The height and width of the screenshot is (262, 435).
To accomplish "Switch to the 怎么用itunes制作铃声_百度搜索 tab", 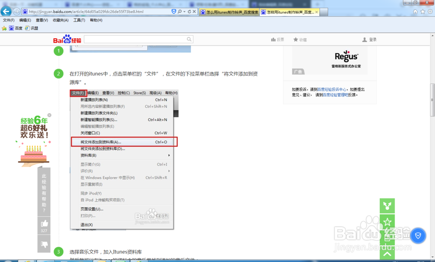I will 229,12.
